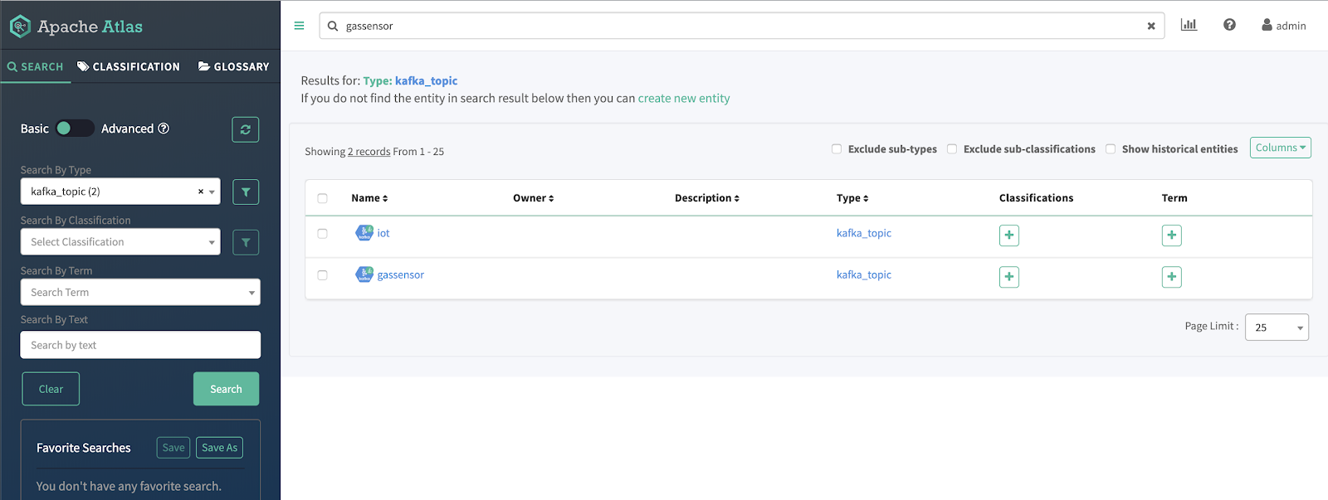Click the Term column header
The width and height of the screenshot is (1328, 500).
(1174, 198)
